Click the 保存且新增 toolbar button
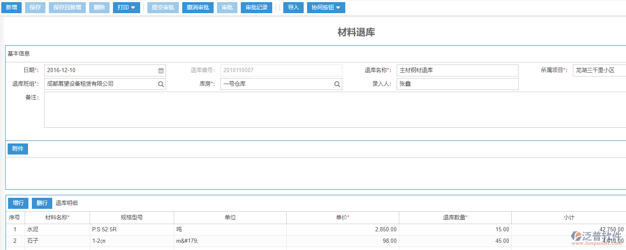This screenshot has height=250, width=626. click(67, 7)
